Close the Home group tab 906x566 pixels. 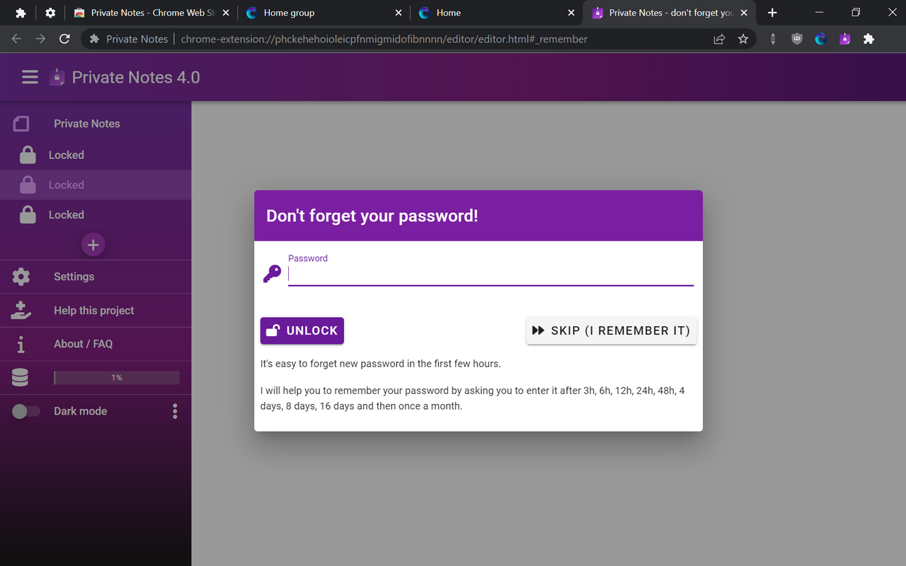[398, 13]
